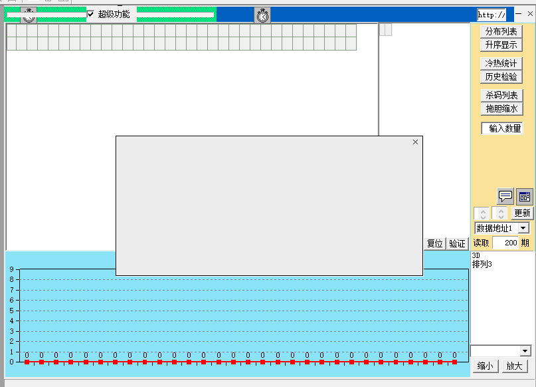This screenshot has height=387, width=536.
Task: Show the 杀码列表 list
Action: point(501,95)
